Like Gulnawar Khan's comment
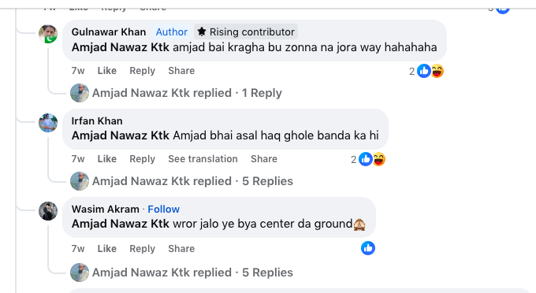Screen dimensions: 536x293 [106, 71]
